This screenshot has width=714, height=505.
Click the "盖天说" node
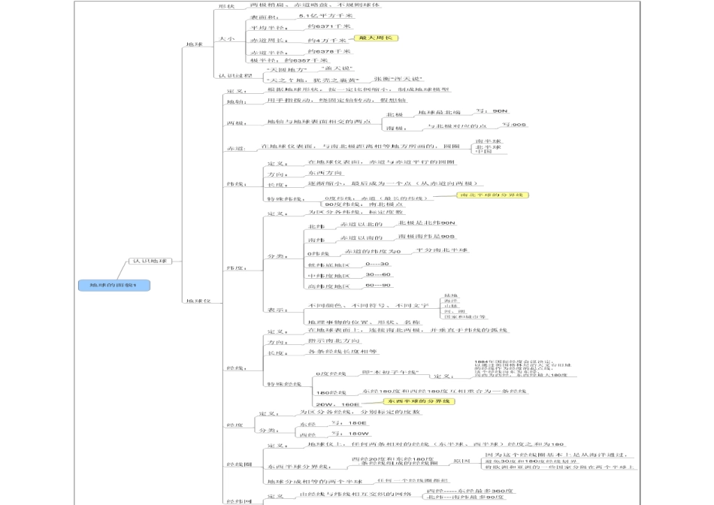pyautogui.click(x=337, y=68)
